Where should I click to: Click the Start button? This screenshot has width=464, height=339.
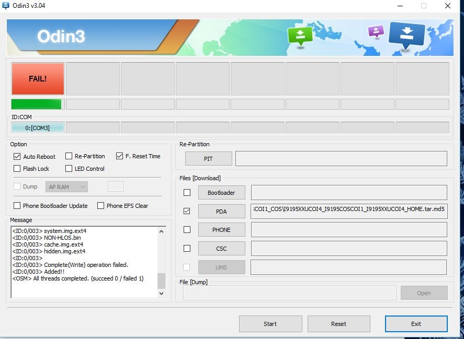[270, 324]
